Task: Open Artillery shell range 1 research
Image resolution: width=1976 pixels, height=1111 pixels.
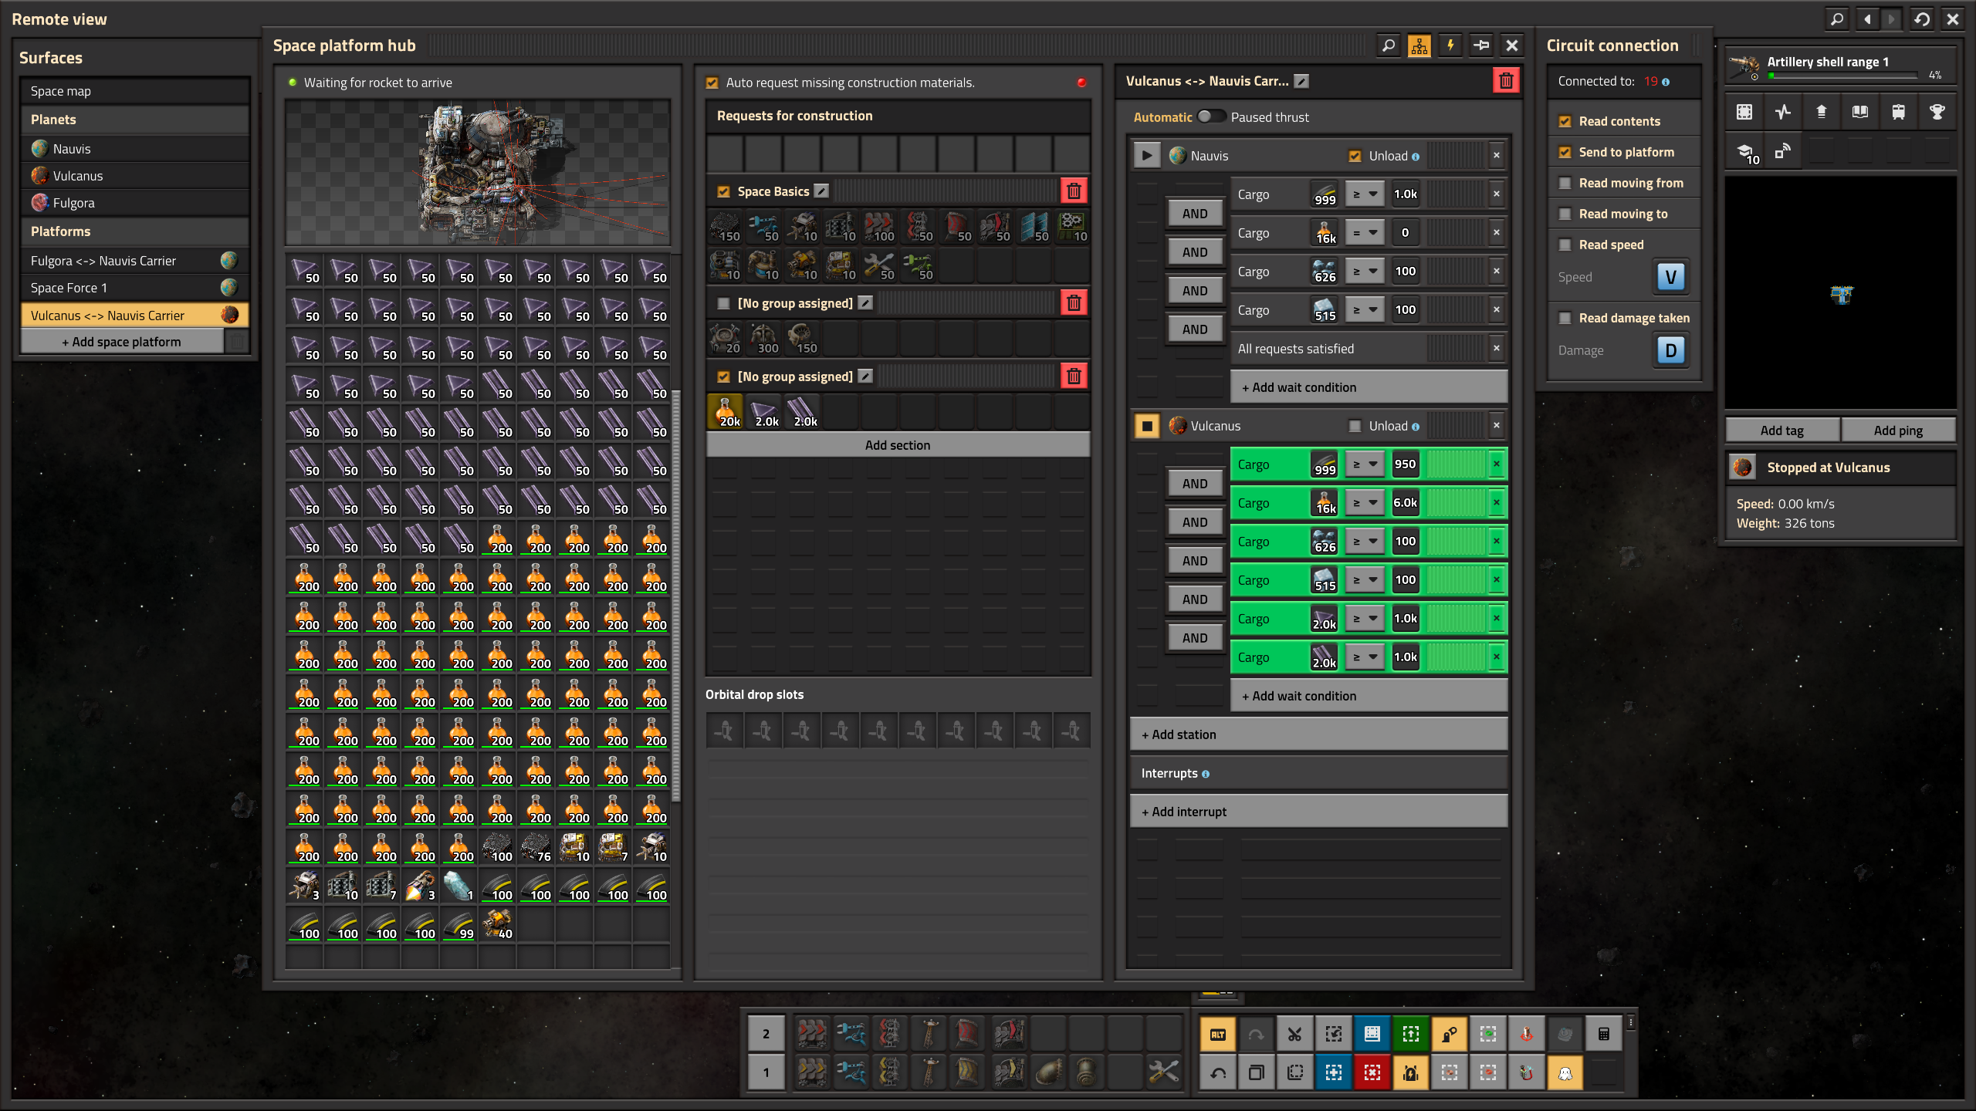Action: [x=1840, y=66]
